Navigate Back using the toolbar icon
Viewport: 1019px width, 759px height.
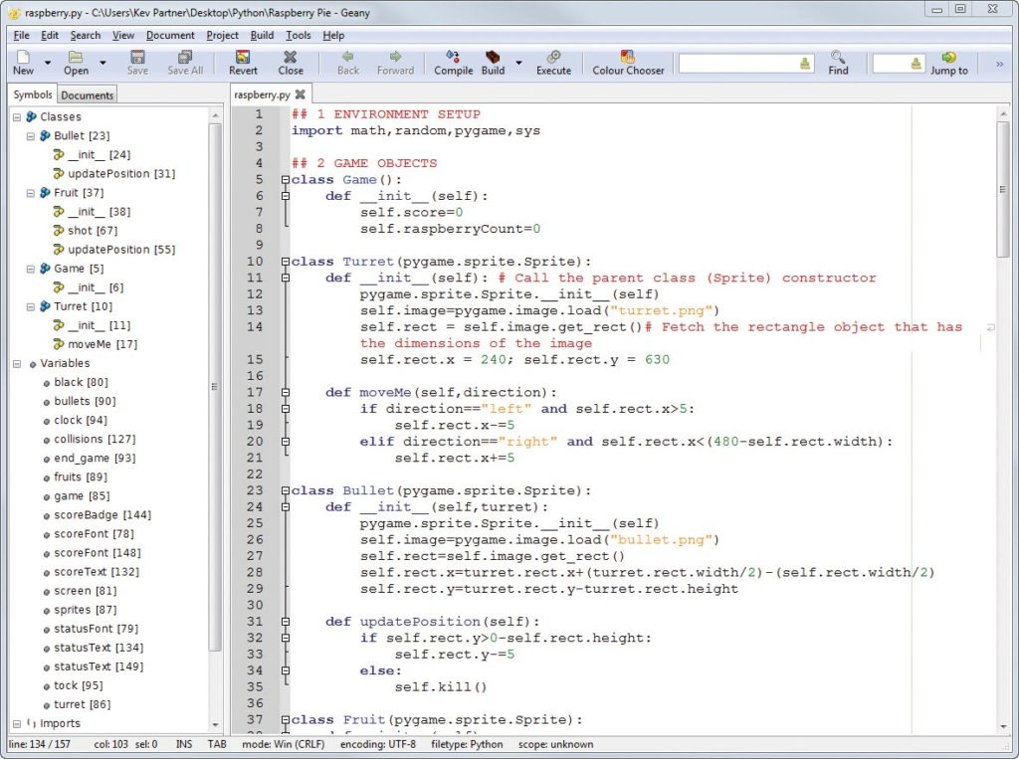(x=346, y=62)
